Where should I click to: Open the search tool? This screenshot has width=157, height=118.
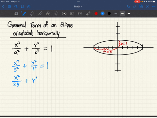(x=16, y=7)
